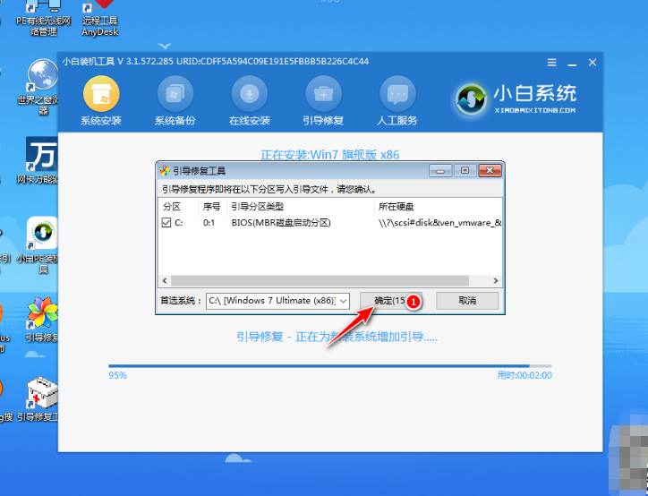
Task: Click the 所在硬盘 column header
Action: pyautogui.click(x=439, y=207)
